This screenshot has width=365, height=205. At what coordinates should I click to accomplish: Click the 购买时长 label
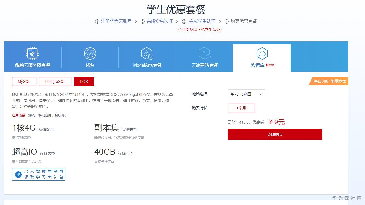click(x=200, y=108)
